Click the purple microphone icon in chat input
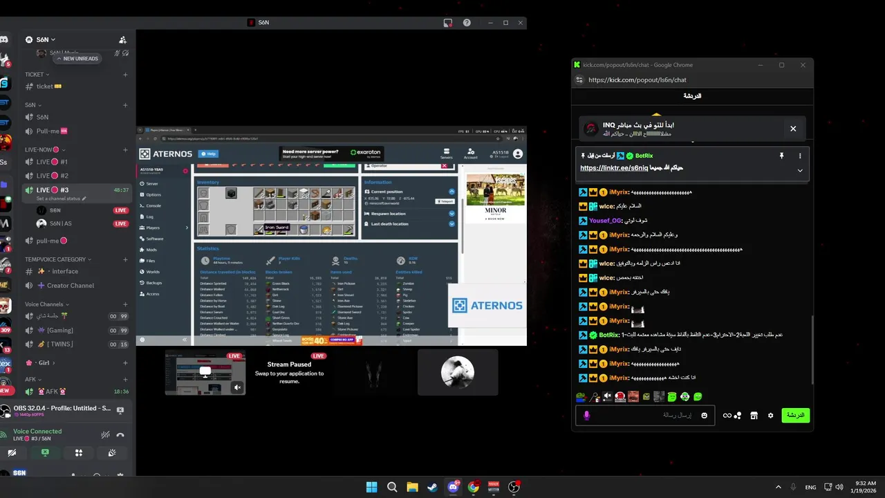 click(587, 415)
